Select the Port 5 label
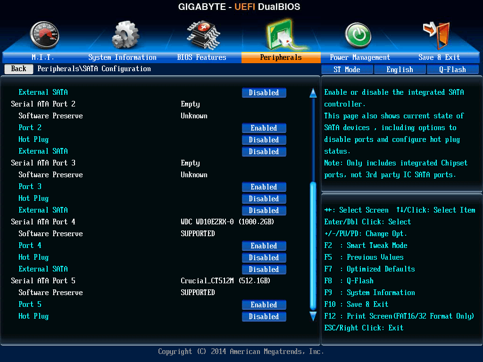The width and height of the screenshot is (483, 362). click(x=30, y=304)
